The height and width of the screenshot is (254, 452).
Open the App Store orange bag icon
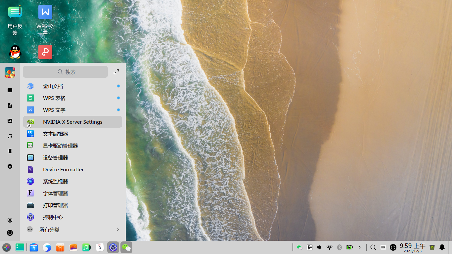60,247
